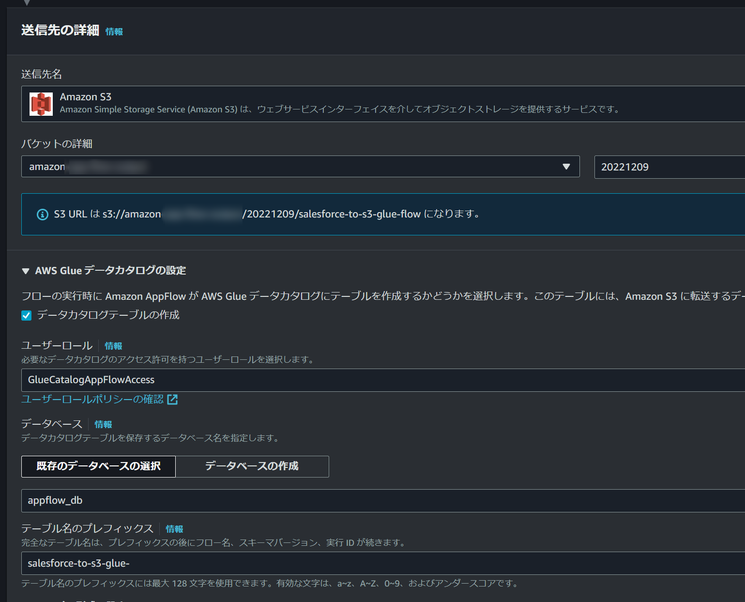The height and width of the screenshot is (602, 745).
Task: Collapse AWS Glue データカタログの設定 section
Action: coord(26,271)
